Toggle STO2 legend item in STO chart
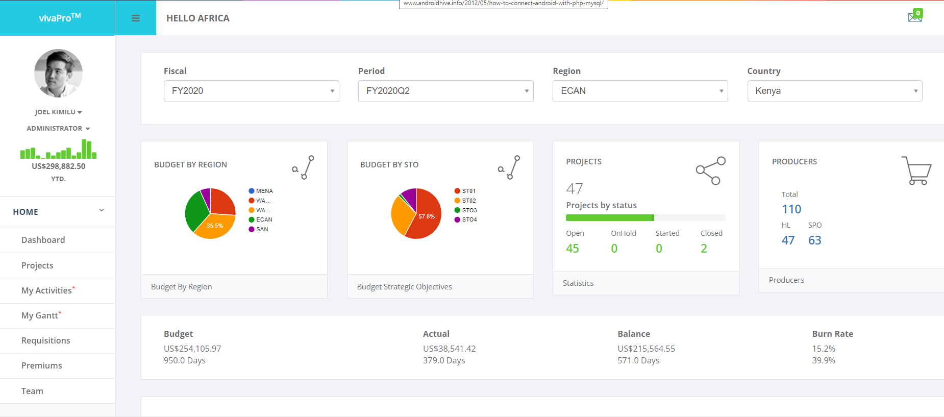This screenshot has height=417, width=944. coord(465,201)
